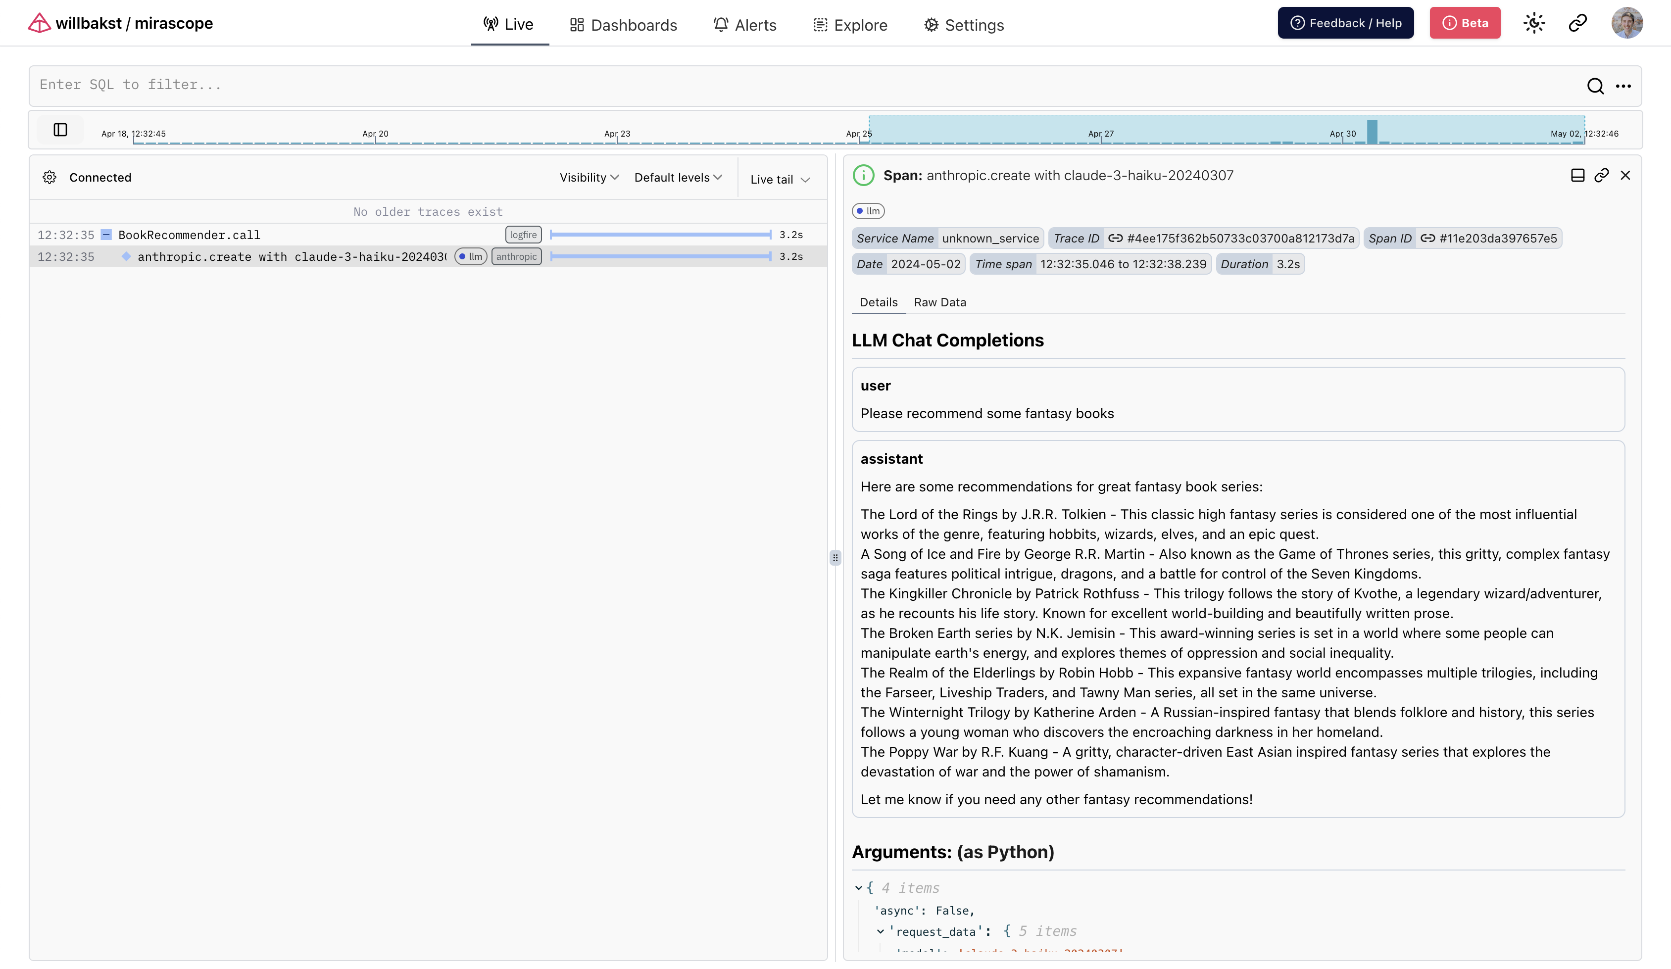Toggle the sidebar panel icon beside timeline

[60, 130]
